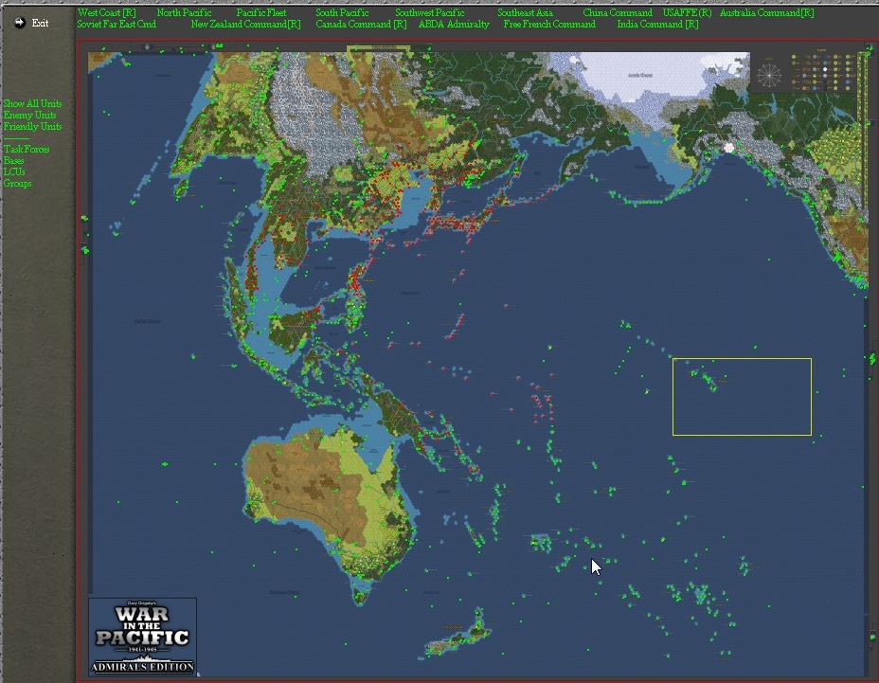
Task: Select the North Pacific command
Action: (184, 12)
